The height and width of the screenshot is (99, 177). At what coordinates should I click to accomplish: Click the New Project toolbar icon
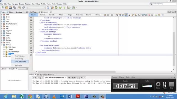pos(7,8)
